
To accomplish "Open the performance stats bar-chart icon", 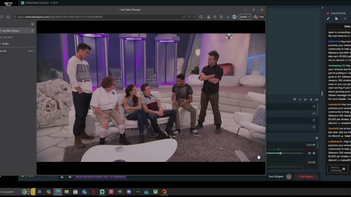I will 62,177.
